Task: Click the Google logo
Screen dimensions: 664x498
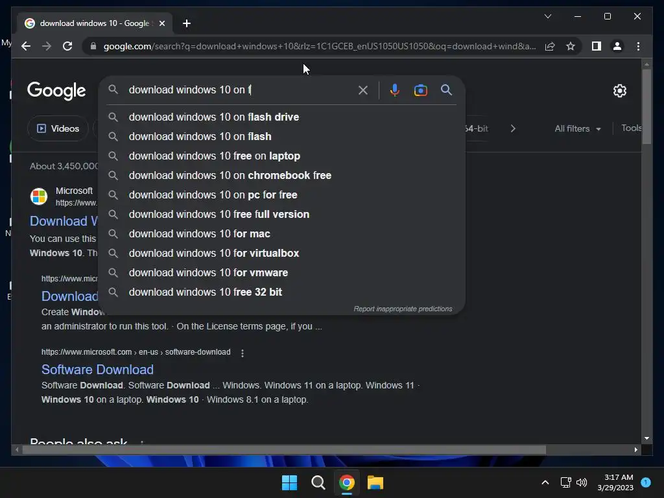Action: pos(57,91)
